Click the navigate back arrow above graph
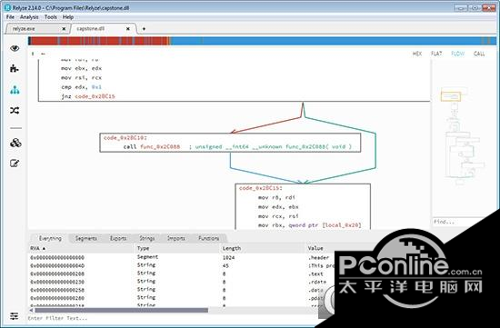This screenshot has height=328, width=500. (x=43, y=54)
